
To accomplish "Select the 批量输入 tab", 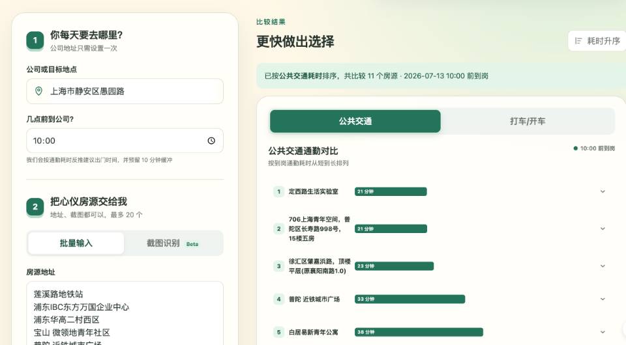I will coord(76,243).
